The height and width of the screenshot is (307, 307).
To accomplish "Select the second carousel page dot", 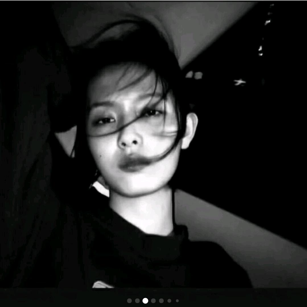I will click(x=137, y=301).
